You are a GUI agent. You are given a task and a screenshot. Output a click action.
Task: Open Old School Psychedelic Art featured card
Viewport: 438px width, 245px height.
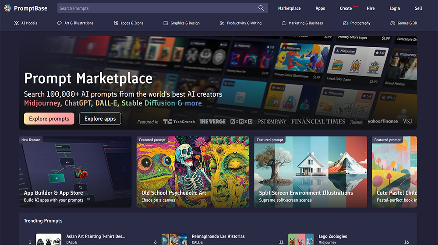[x=193, y=171]
